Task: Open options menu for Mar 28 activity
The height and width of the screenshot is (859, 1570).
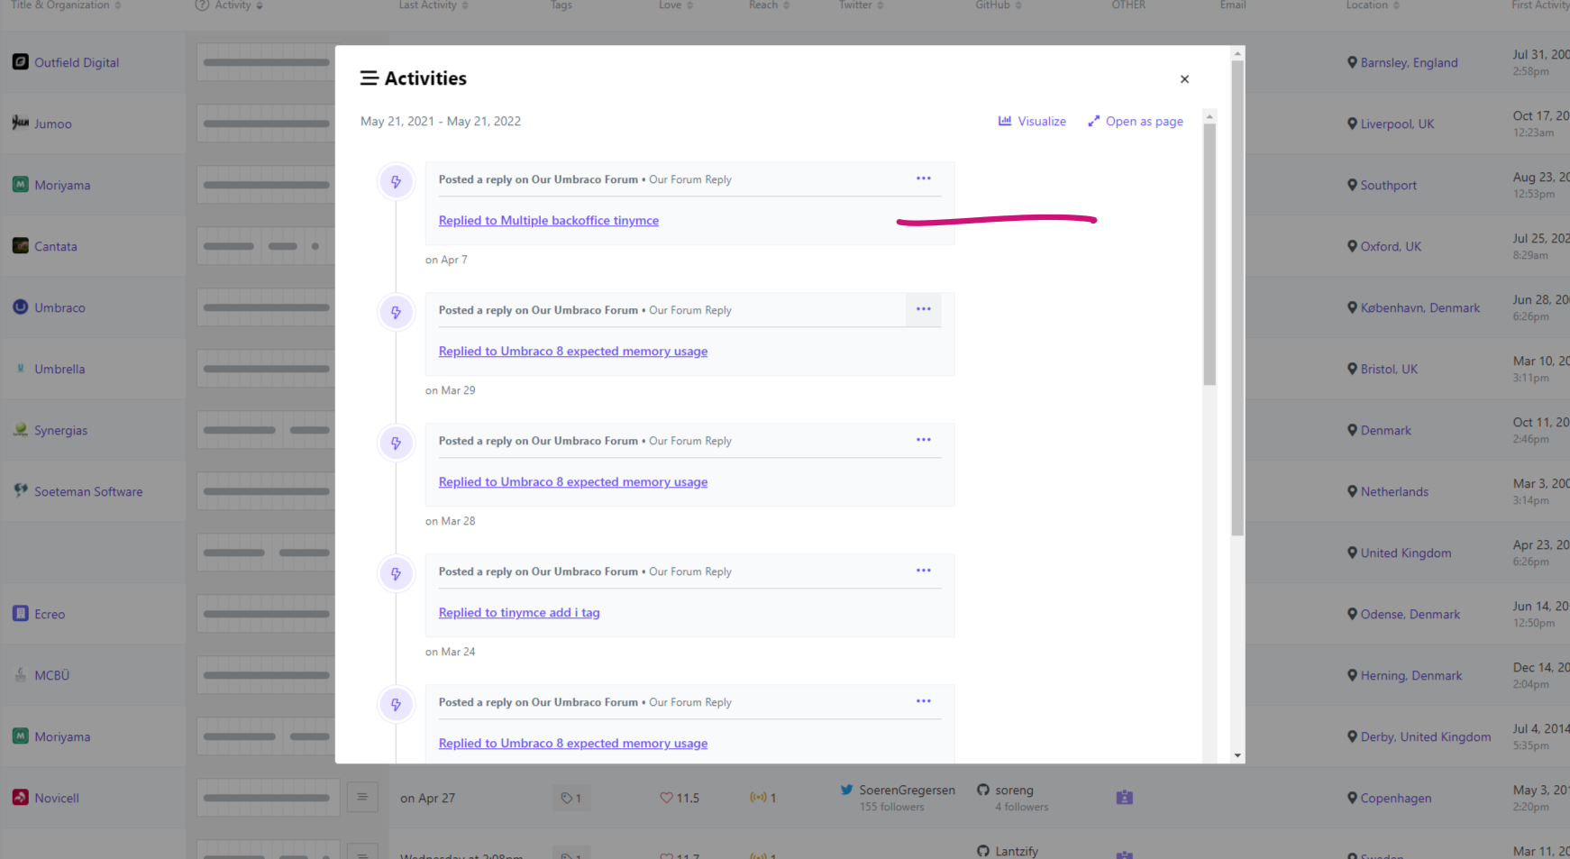Action: (x=924, y=440)
